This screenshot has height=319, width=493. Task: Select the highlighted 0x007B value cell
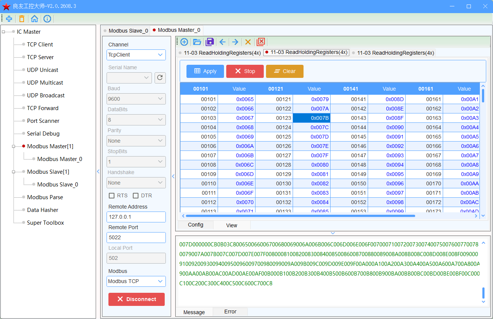(311, 118)
